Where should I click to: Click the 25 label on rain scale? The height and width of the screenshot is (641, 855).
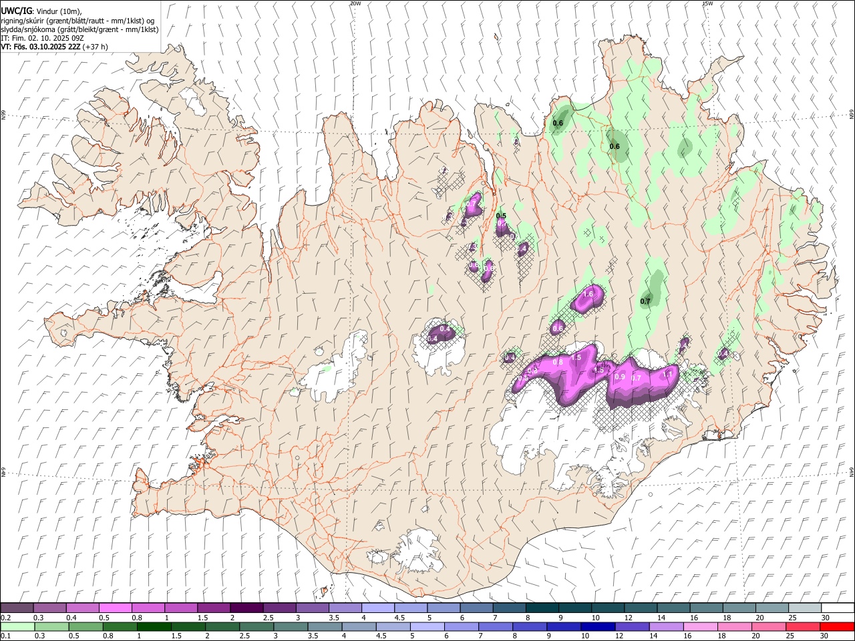click(792, 636)
